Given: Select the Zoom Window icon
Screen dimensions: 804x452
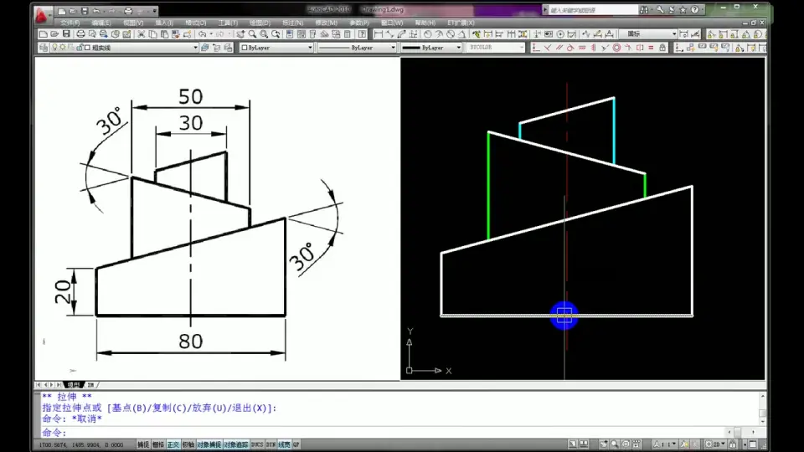Looking at the screenshot, I should tap(264, 34).
